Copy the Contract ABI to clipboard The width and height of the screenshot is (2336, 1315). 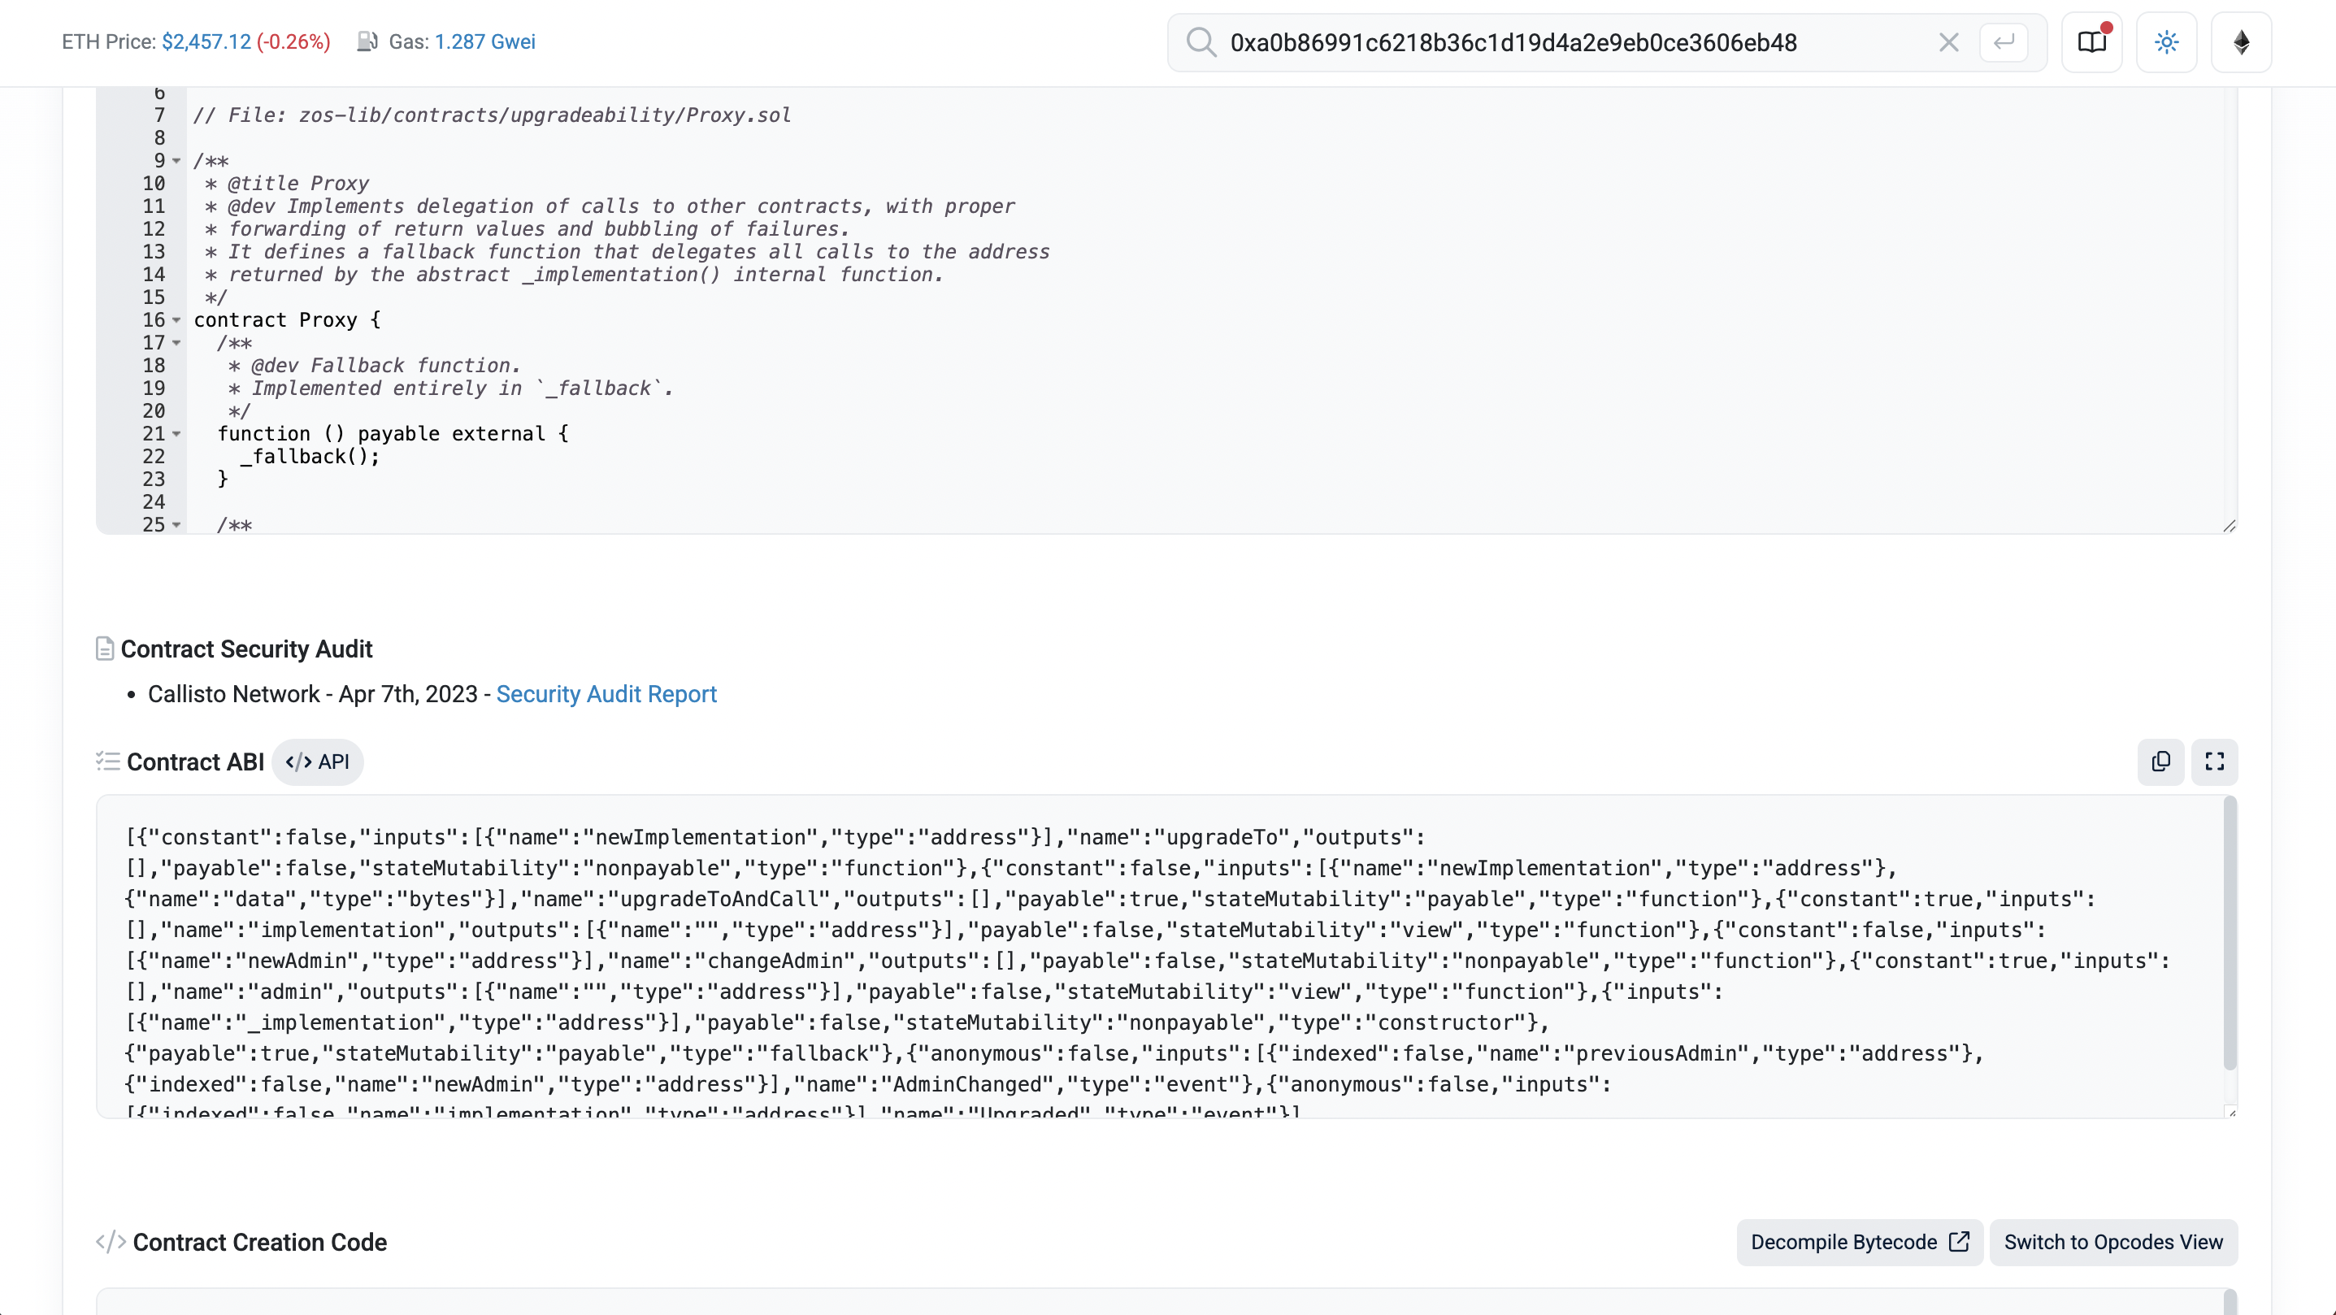(2161, 762)
